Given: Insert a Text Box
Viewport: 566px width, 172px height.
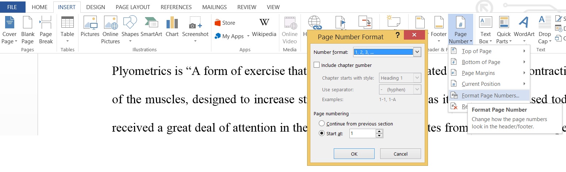Looking at the screenshot, I should click(486, 30).
